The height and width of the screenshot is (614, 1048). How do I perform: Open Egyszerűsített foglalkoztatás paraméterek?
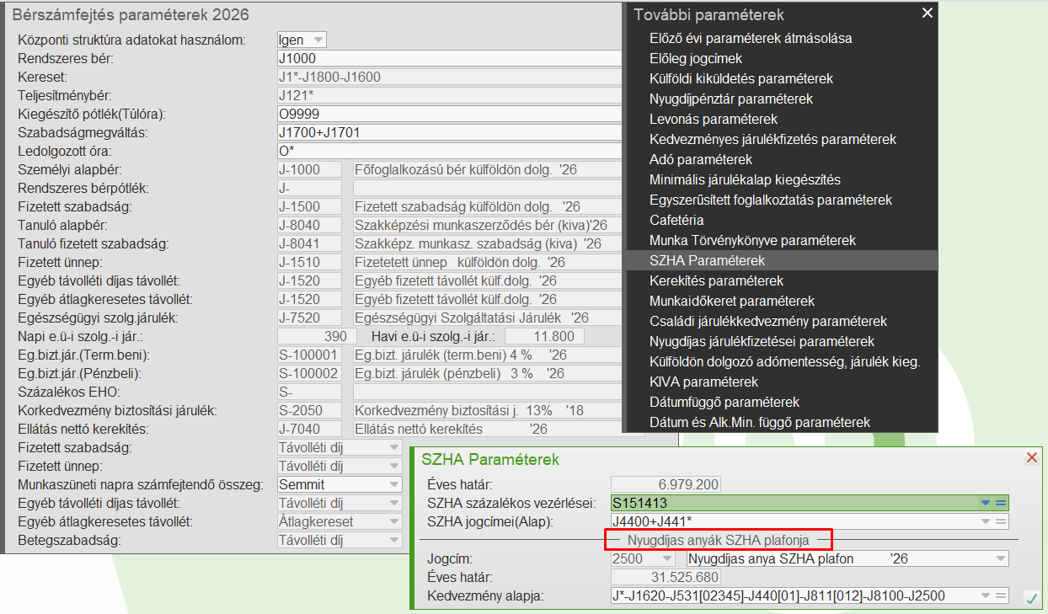coord(771,200)
